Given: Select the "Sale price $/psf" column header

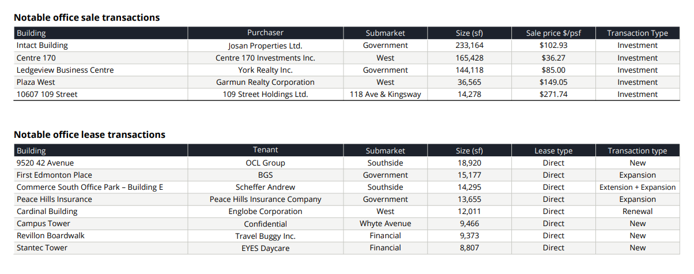Looking at the screenshot, I should point(553,33).
